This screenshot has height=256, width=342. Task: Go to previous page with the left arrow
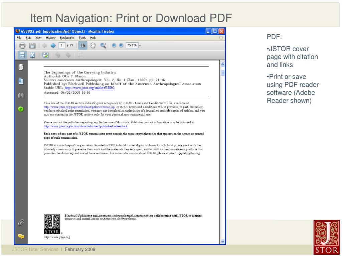pos(44,45)
